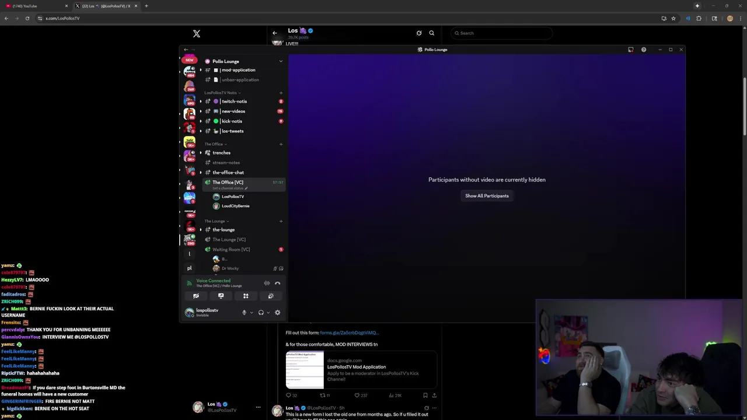Open the server with 690 badge
The image size is (747, 420).
[189, 100]
